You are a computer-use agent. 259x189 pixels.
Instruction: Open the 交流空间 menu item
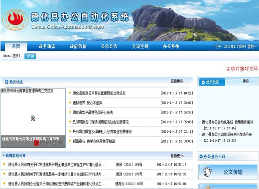[140, 46]
